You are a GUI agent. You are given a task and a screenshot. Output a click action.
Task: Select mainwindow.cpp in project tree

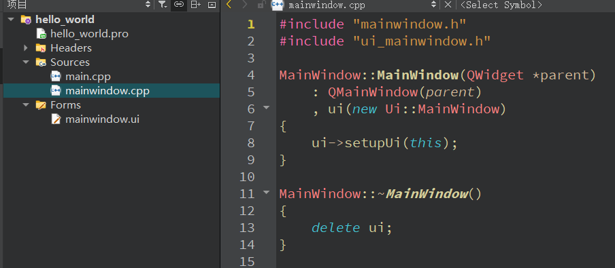107,91
